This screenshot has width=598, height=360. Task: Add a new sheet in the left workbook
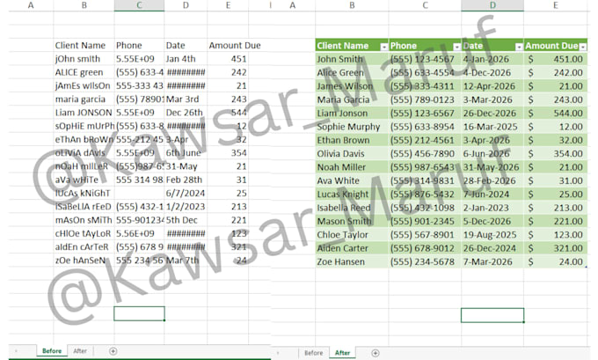[113, 351]
